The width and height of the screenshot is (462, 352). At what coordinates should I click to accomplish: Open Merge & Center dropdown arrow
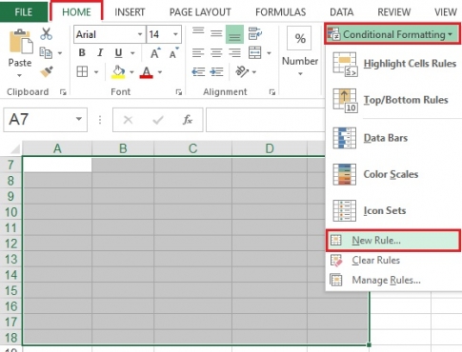pyautogui.click(x=269, y=53)
